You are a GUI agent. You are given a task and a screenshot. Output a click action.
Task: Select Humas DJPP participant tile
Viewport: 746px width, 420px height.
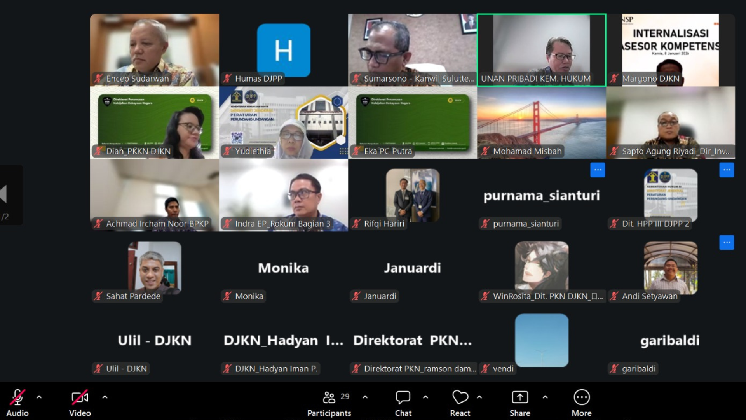pos(283,50)
